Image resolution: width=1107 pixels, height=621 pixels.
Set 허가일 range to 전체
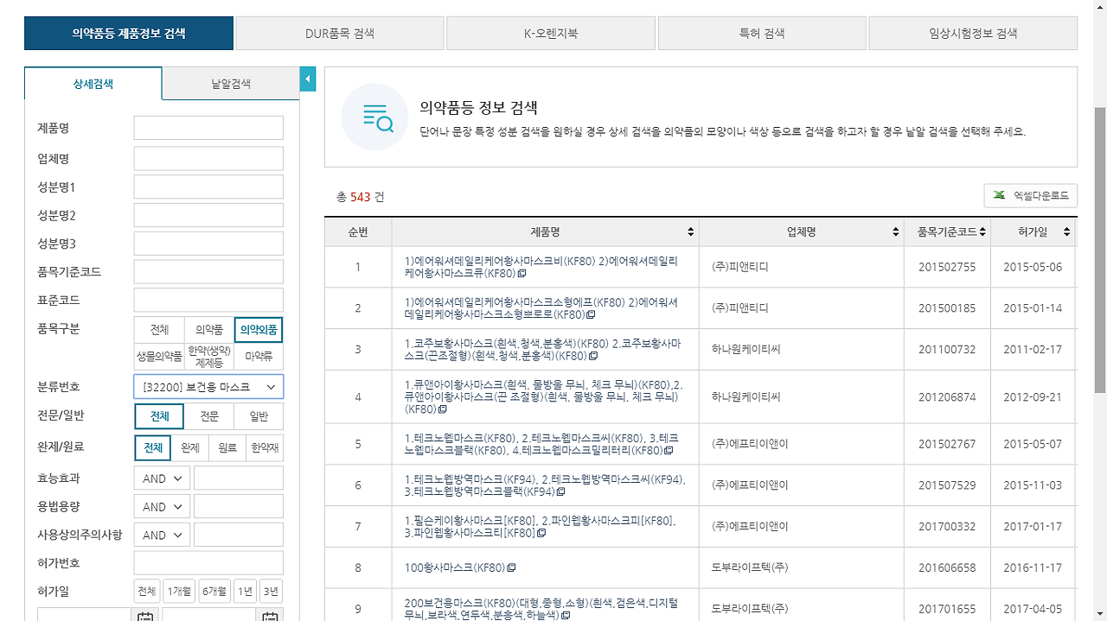coord(148,592)
